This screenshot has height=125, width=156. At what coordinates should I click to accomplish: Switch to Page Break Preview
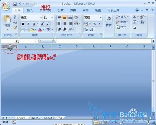(105, 122)
